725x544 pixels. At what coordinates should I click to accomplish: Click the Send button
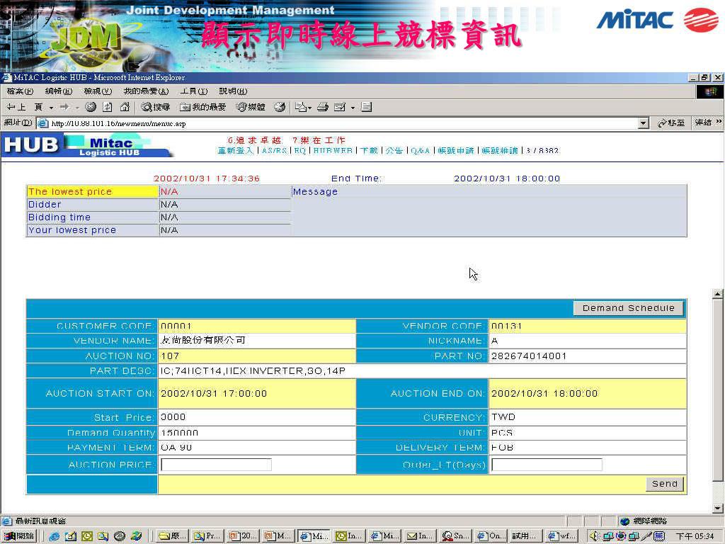click(x=664, y=484)
